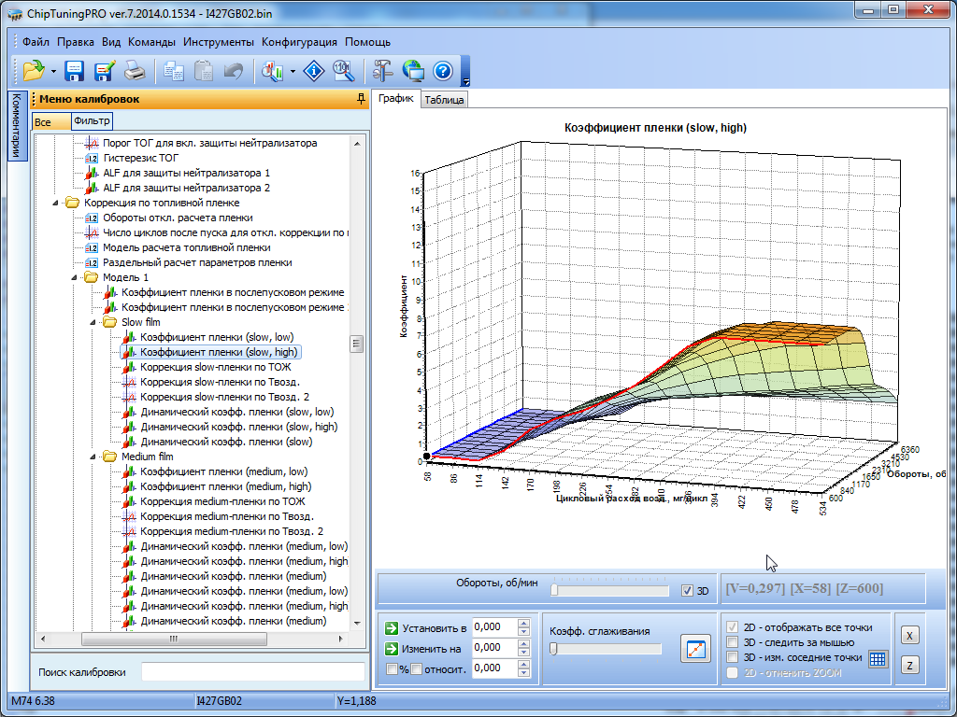Click the green arrow 'Установить в' button
The height and width of the screenshot is (717, 957).
click(392, 627)
